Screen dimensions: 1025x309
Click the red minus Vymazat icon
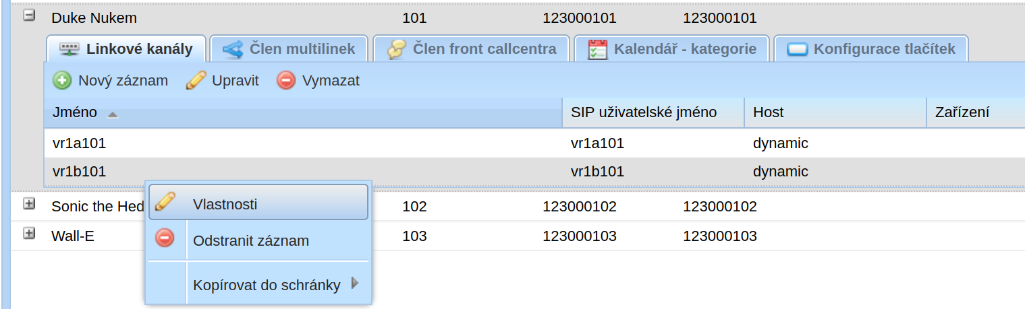pos(286,81)
